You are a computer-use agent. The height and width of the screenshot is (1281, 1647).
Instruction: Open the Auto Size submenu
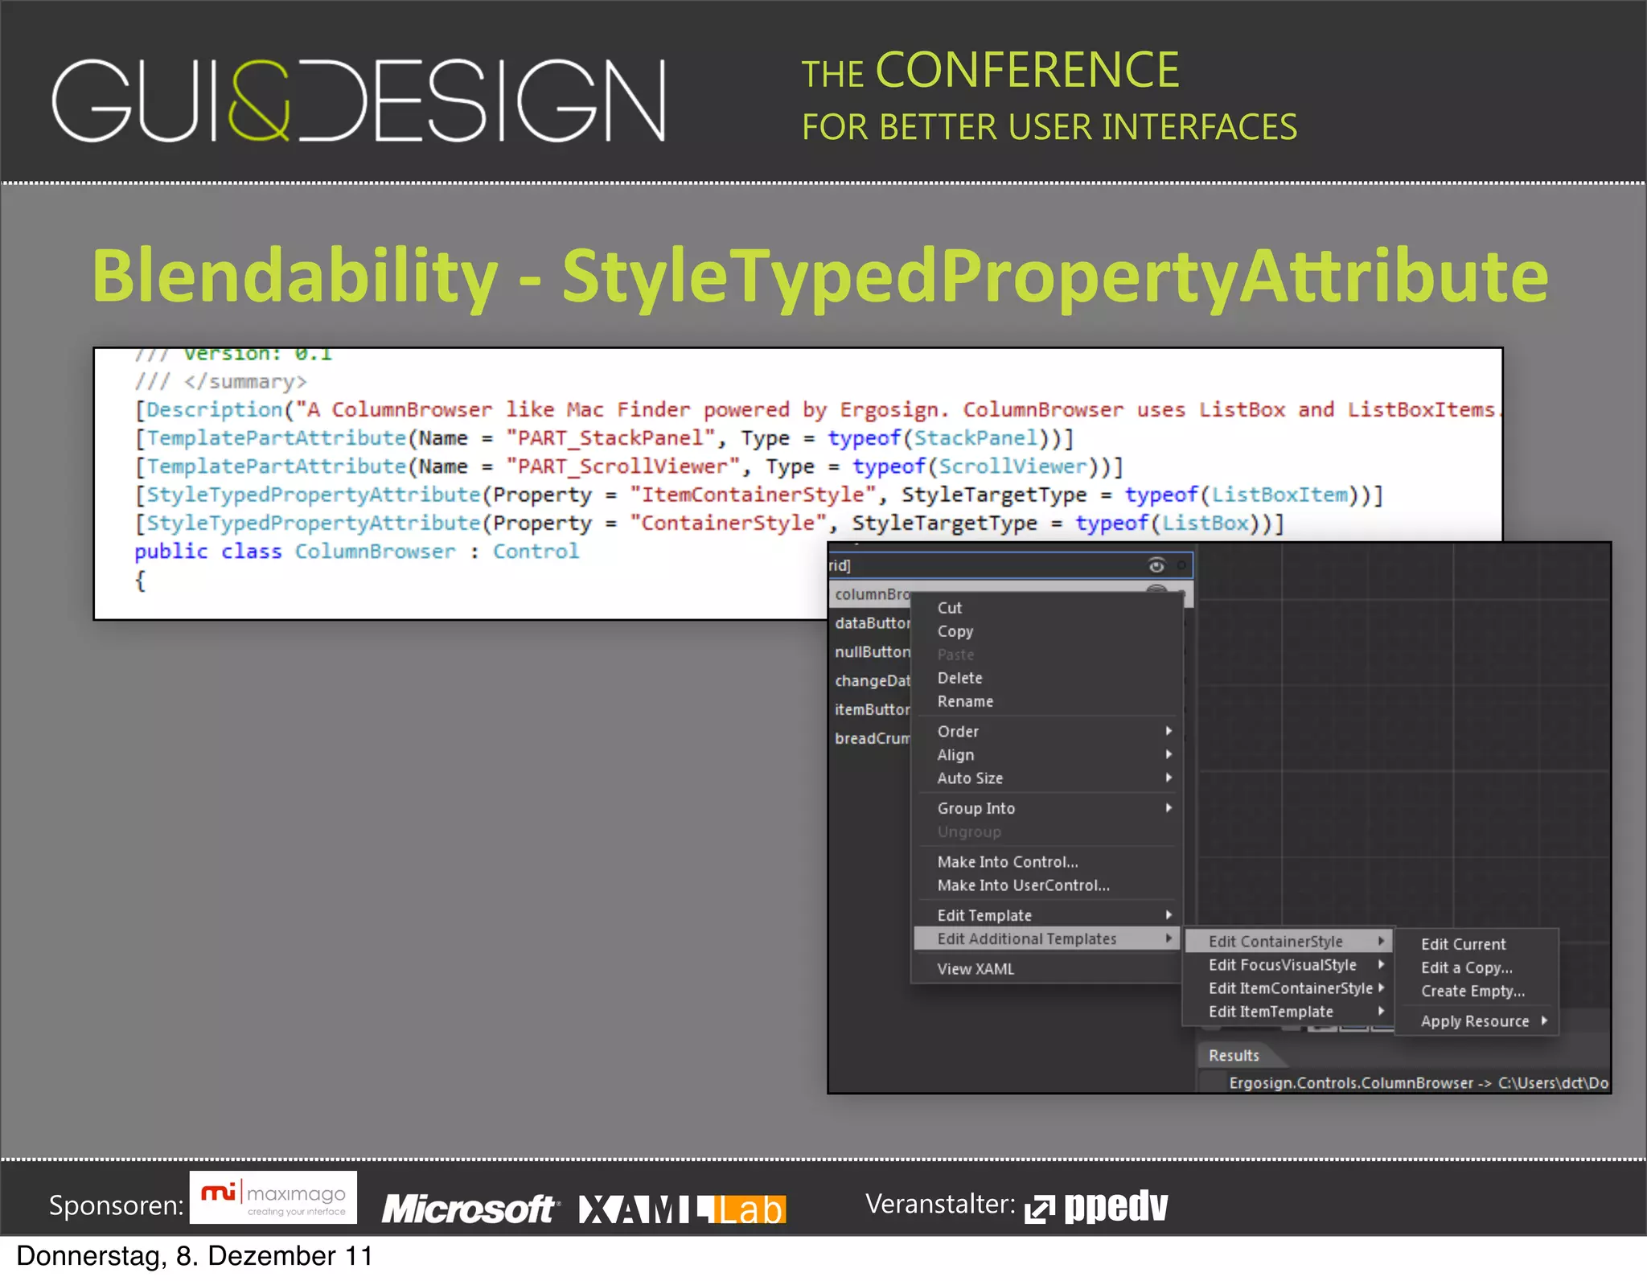(1047, 778)
